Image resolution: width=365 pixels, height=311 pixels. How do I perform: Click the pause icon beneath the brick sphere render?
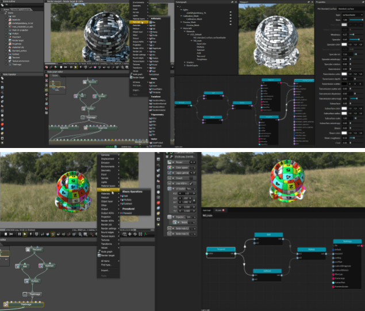71,67
